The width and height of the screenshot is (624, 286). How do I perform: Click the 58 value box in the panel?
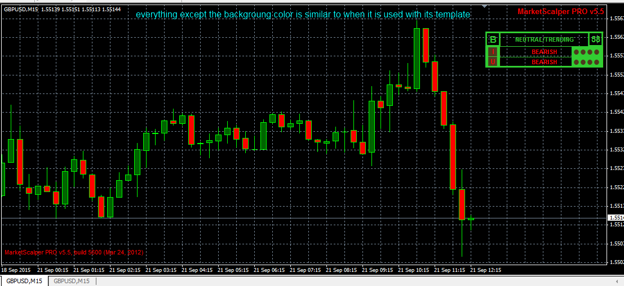tap(595, 40)
